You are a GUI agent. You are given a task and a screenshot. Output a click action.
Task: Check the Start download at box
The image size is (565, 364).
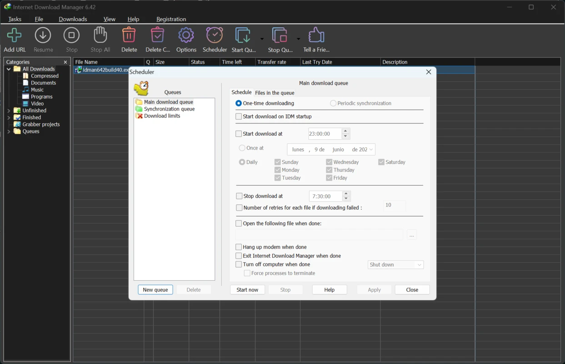coord(239,134)
